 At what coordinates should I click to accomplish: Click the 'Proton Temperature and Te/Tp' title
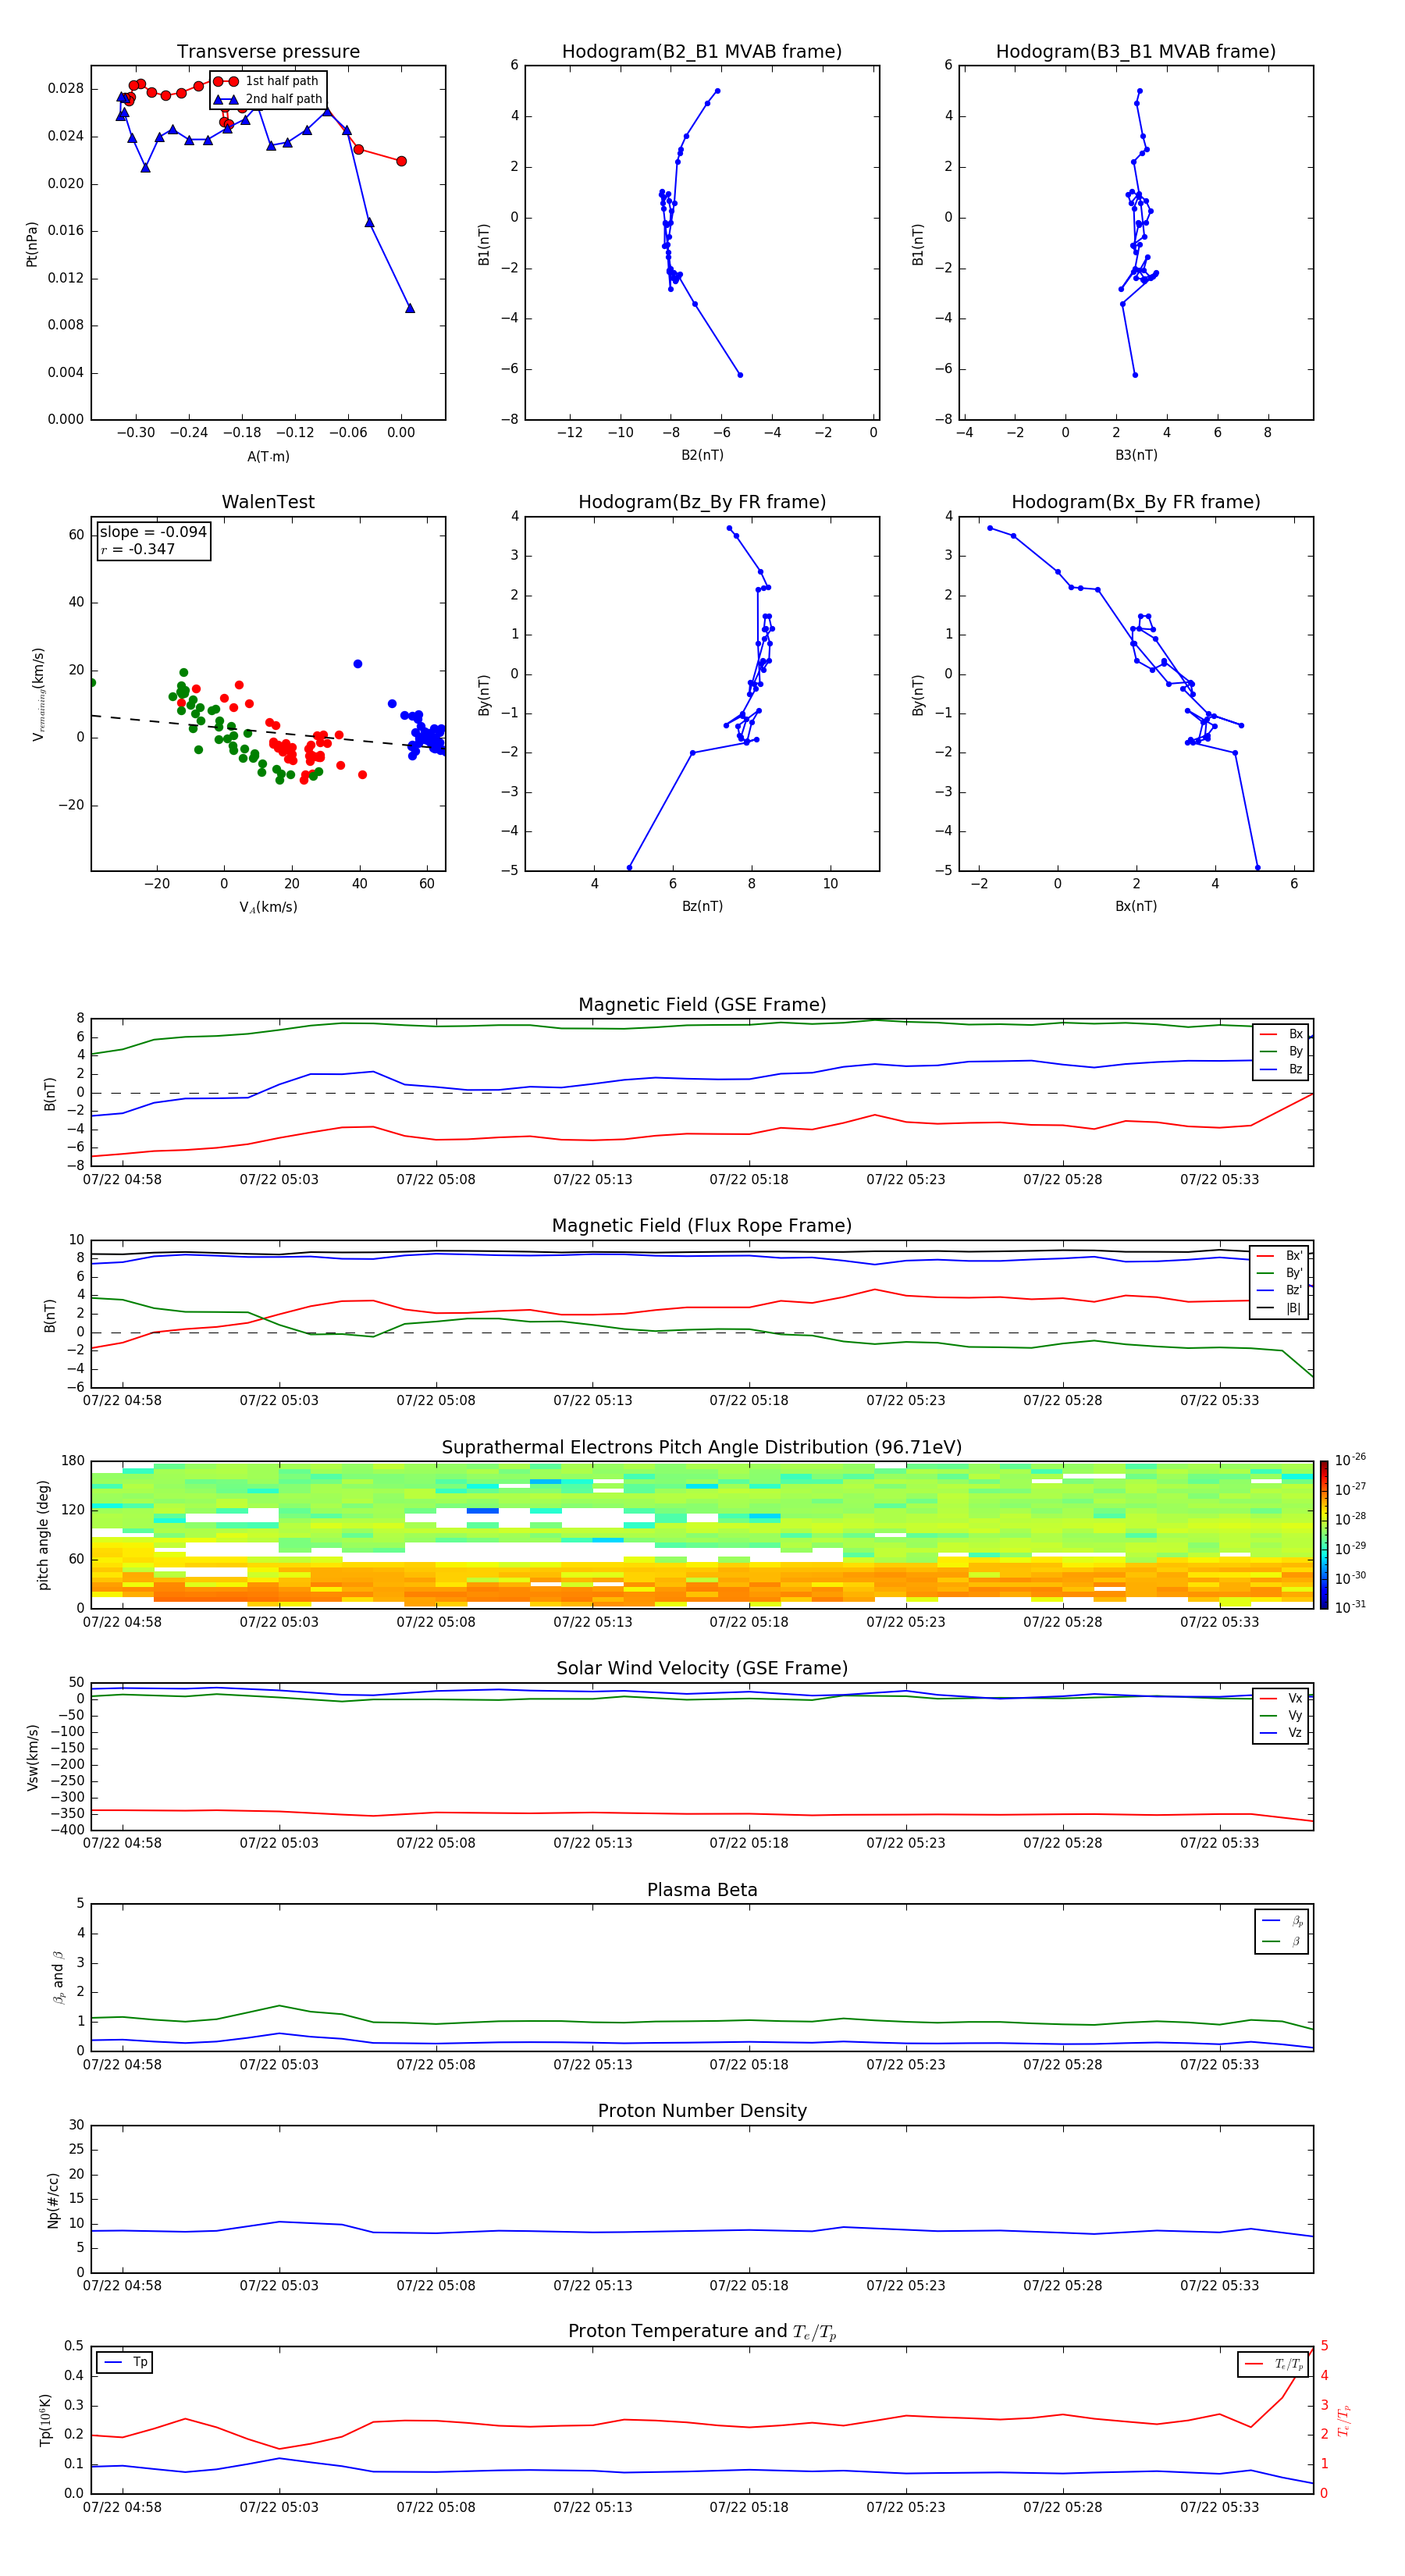[702, 2332]
